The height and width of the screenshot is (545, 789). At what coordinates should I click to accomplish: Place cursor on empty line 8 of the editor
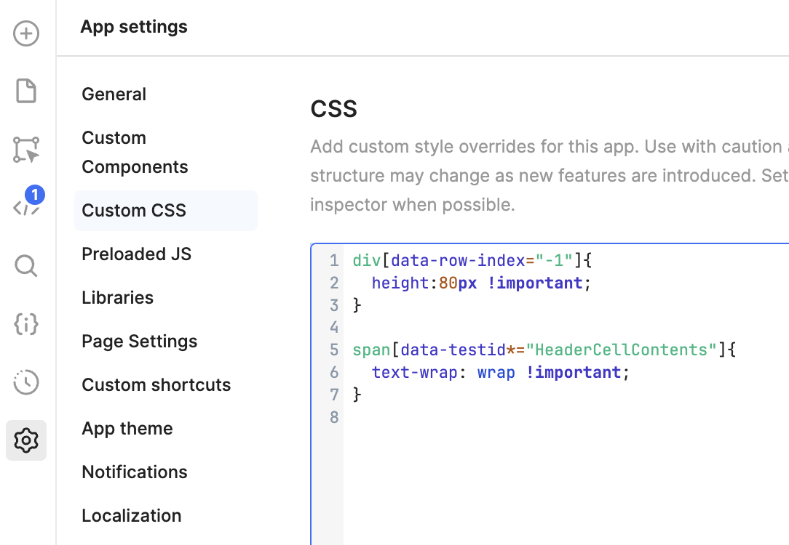click(x=437, y=417)
